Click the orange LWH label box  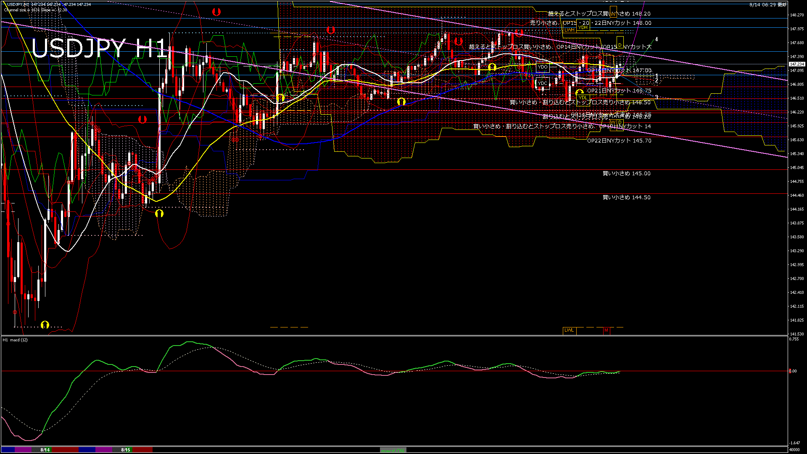(x=569, y=30)
